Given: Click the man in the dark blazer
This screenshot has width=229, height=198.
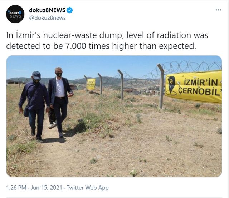Looking at the screenshot, I should click(60, 101).
